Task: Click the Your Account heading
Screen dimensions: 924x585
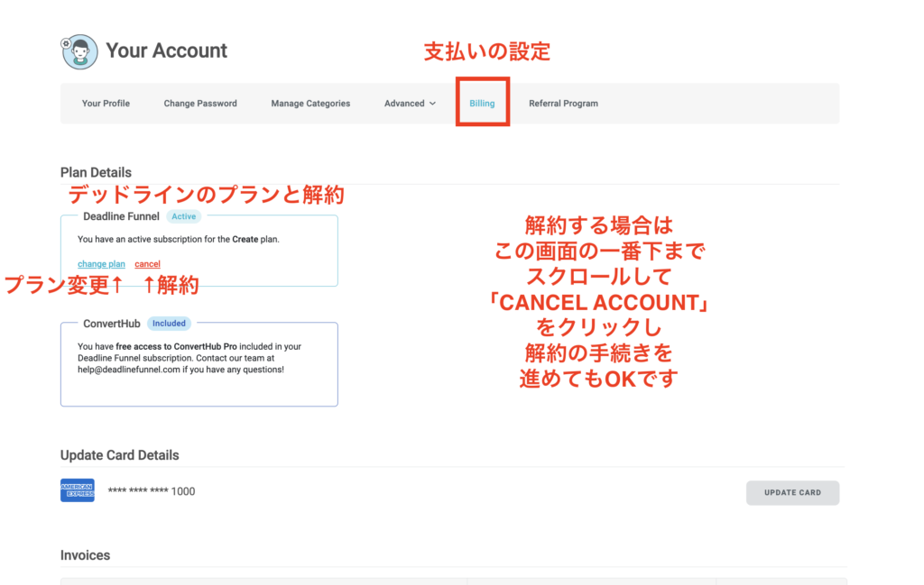Action: [167, 50]
